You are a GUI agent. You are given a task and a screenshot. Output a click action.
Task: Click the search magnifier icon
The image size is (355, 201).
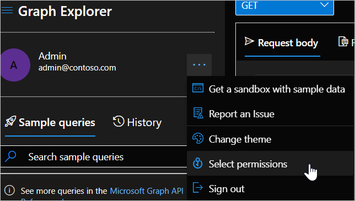10,156
